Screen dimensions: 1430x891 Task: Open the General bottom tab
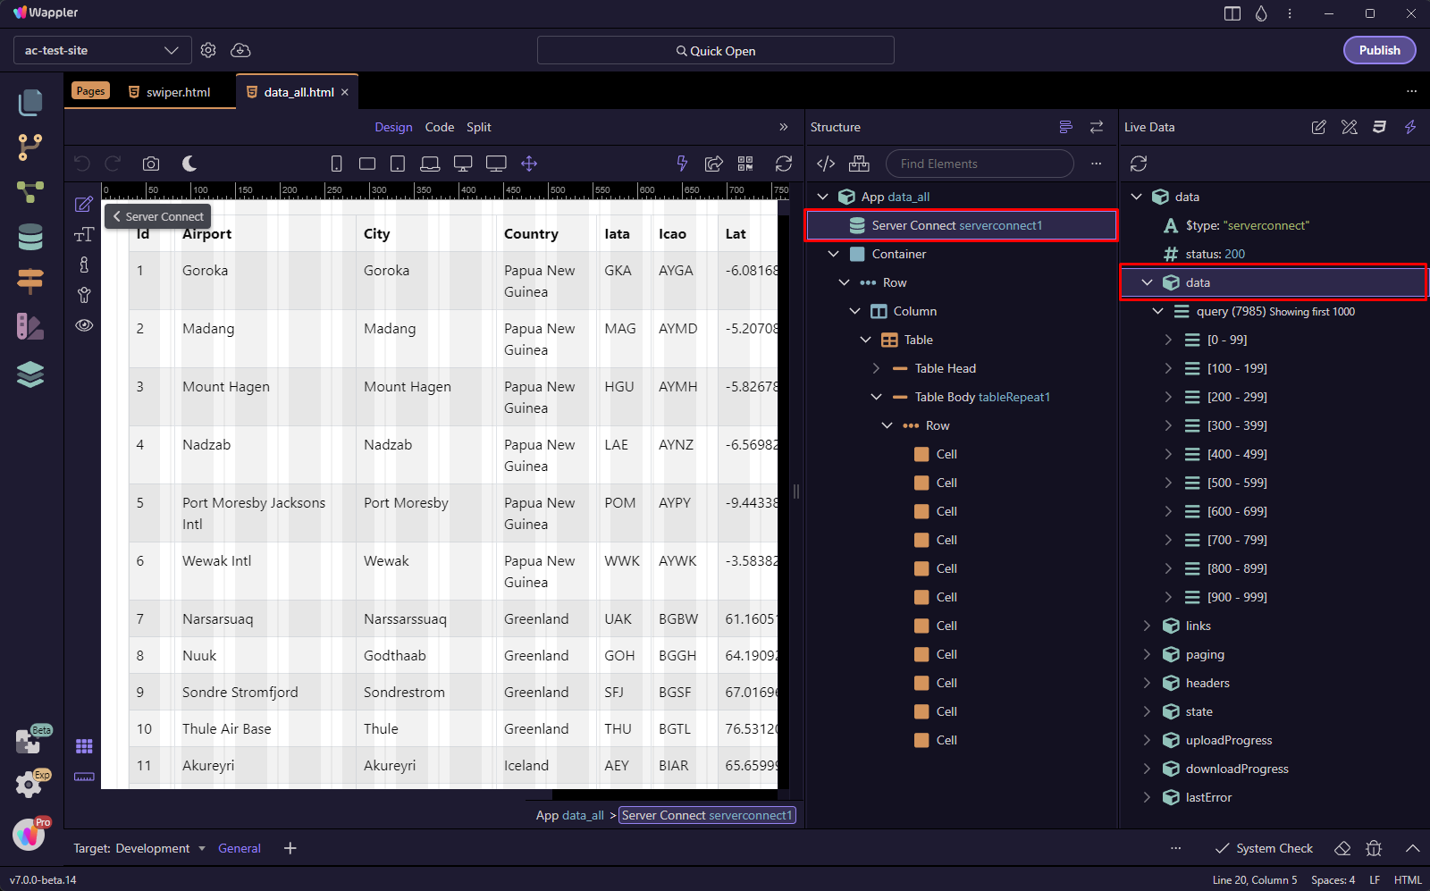[x=240, y=848]
